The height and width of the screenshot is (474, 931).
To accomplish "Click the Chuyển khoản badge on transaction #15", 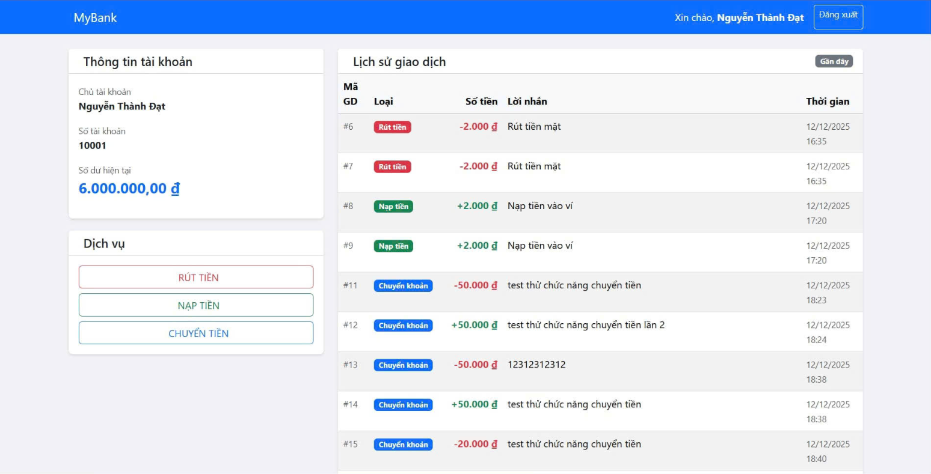I will pyautogui.click(x=403, y=445).
